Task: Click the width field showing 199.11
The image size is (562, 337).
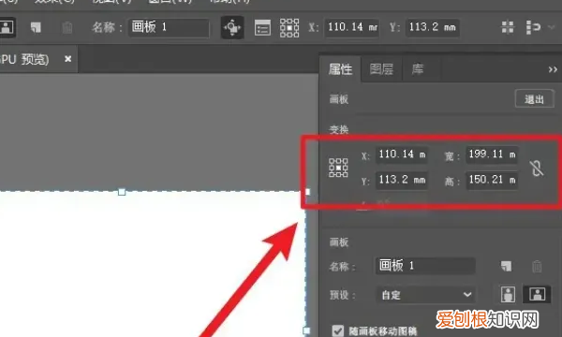Action: tap(492, 154)
